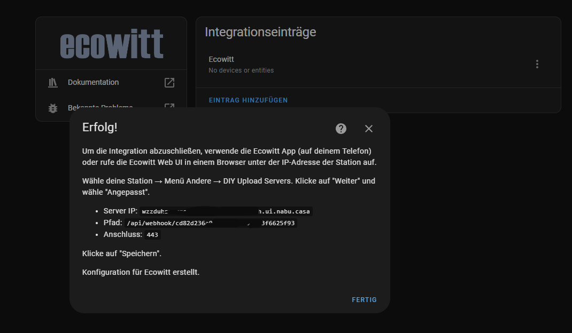Click the external-link icon beside Dokumentation
This screenshot has height=333, width=572.
click(169, 83)
